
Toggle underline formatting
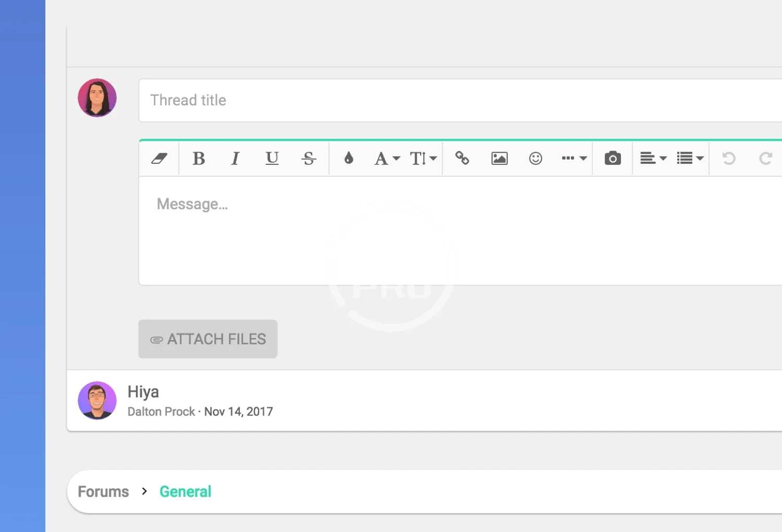pos(272,159)
